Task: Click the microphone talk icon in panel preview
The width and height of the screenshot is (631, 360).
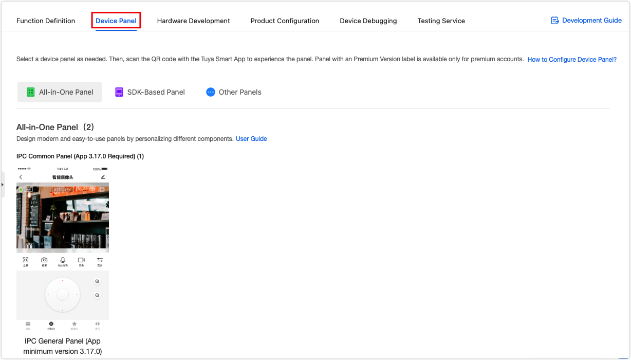Action: [63, 260]
